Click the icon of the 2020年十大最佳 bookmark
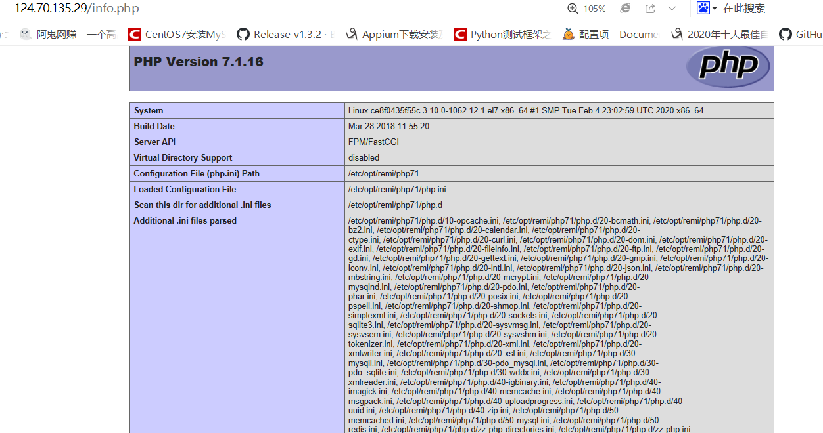Viewport: 823px width, 433px height. pyautogui.click(x=677, y=35)
